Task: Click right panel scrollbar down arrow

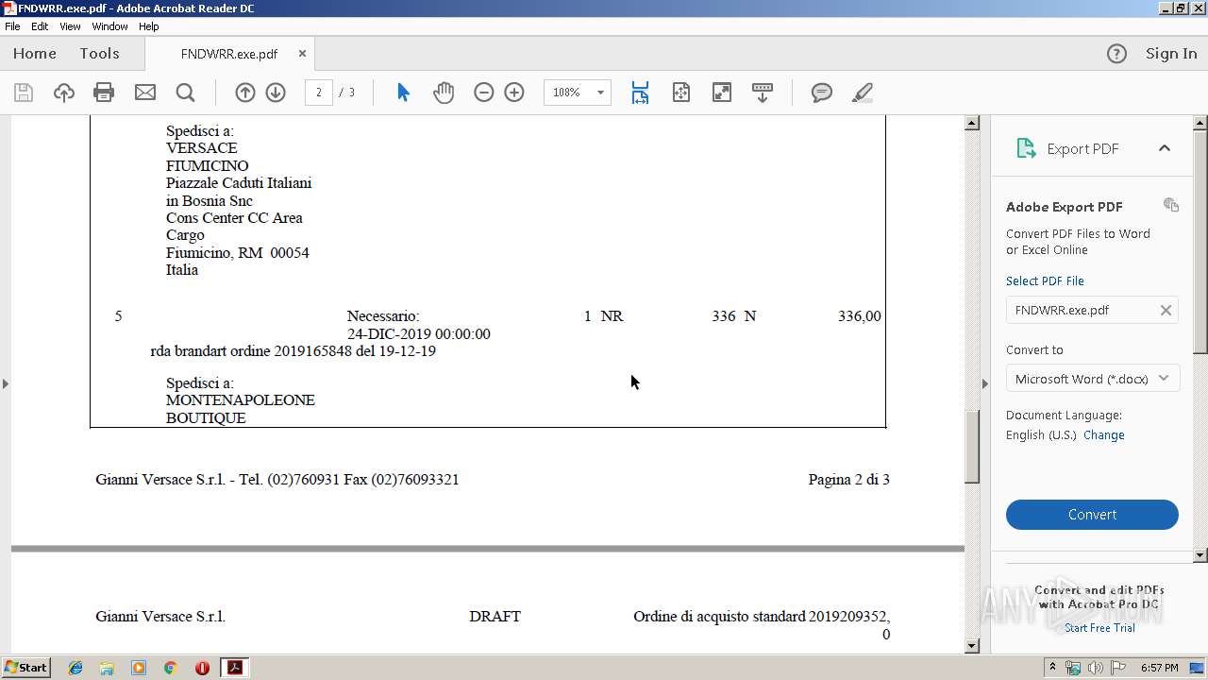Action: click(x=1200, y=555)
